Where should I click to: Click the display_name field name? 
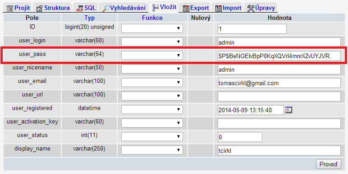point(32,149)
